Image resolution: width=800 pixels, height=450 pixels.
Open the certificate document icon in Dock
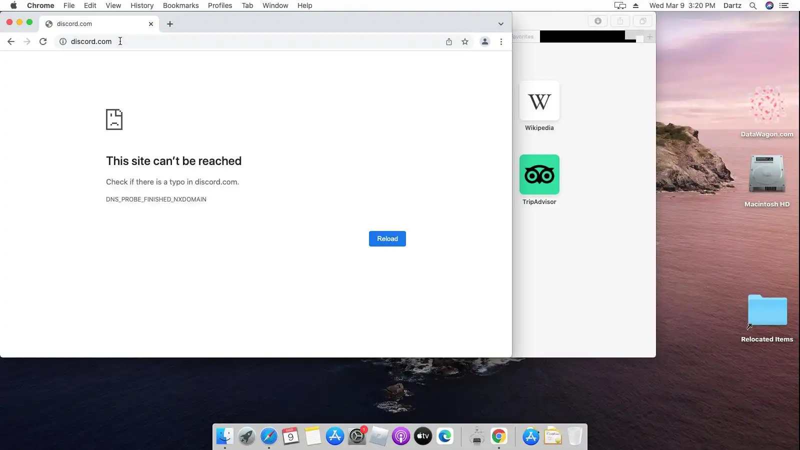tap(553, 436)
